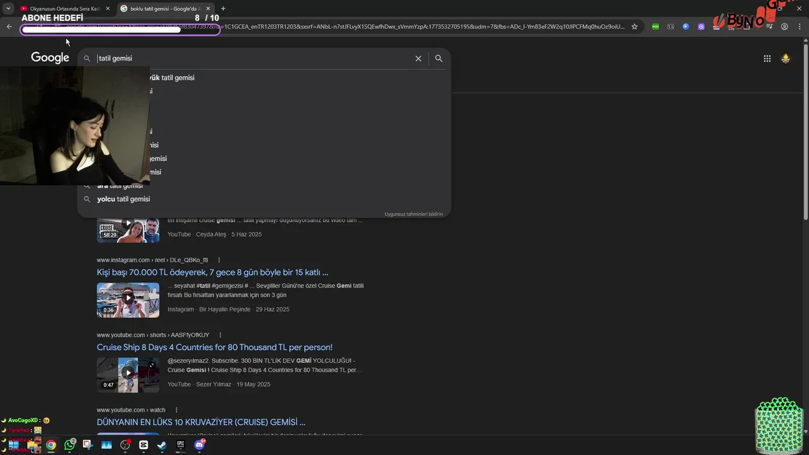Click 'Uygunsuz tahminleri bildirin' link
Screen dimensions: 809x455
pyautogui.click(x=414, y=214)
